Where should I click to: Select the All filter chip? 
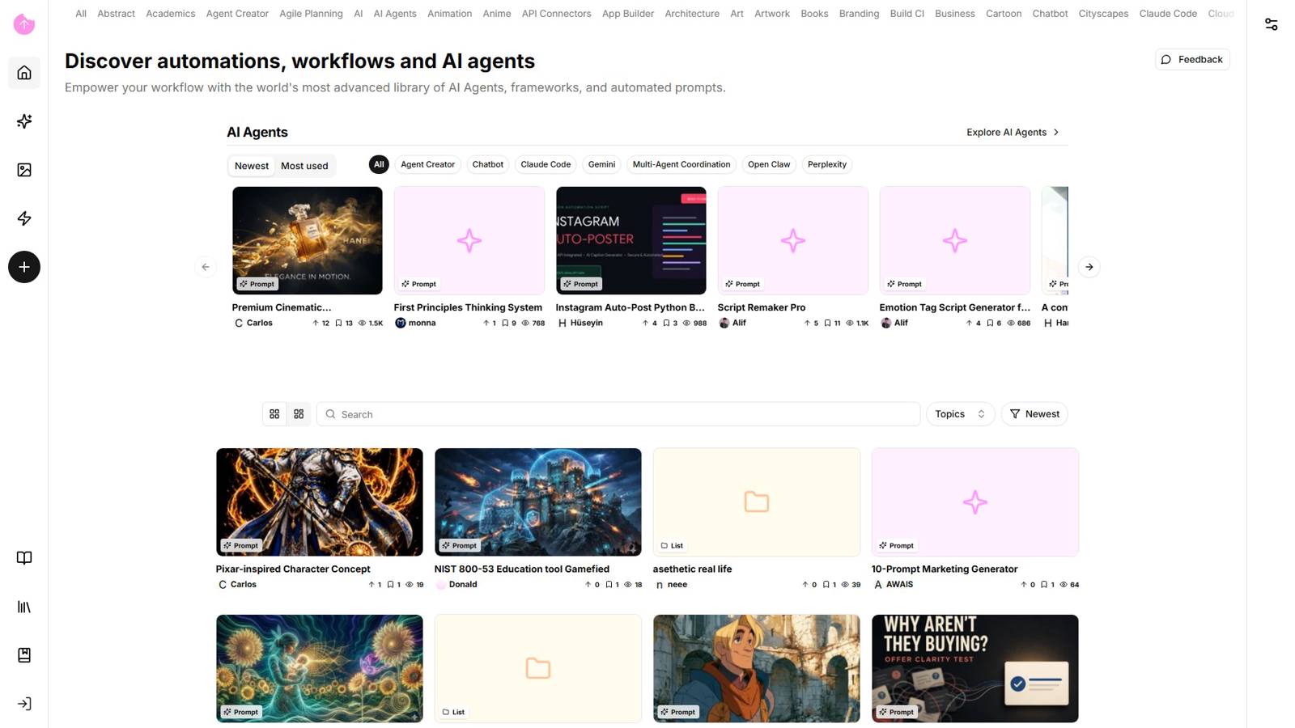379,164
